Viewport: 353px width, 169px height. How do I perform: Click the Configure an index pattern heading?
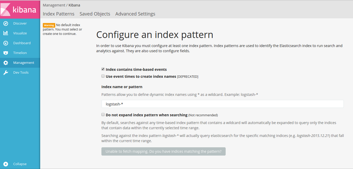[x=155, y=35]
